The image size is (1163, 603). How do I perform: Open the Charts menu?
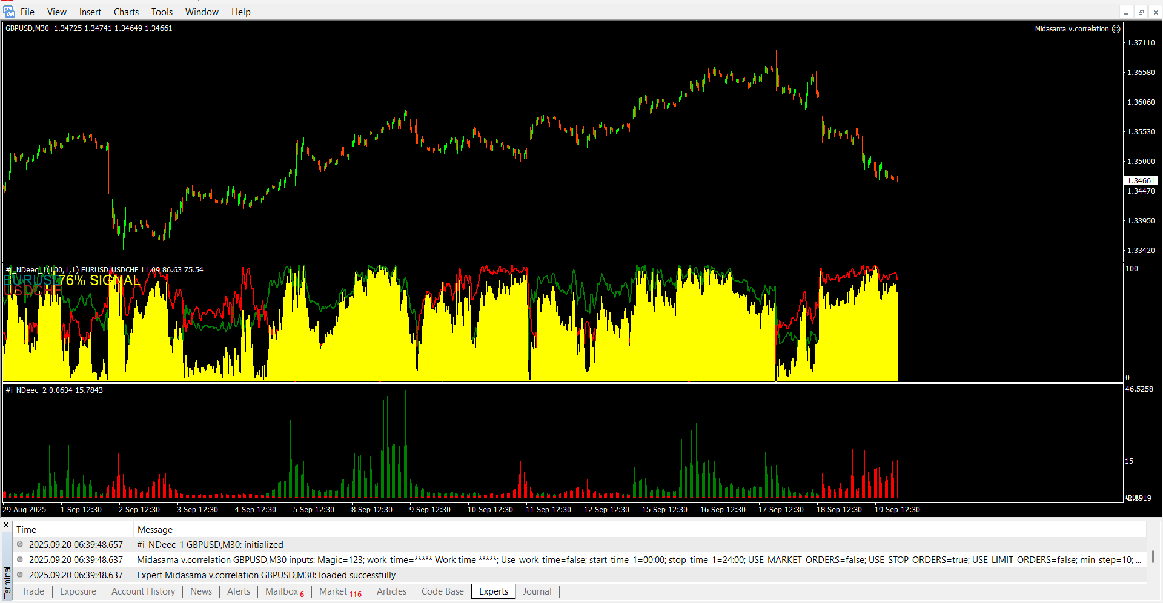click(126, 12)
